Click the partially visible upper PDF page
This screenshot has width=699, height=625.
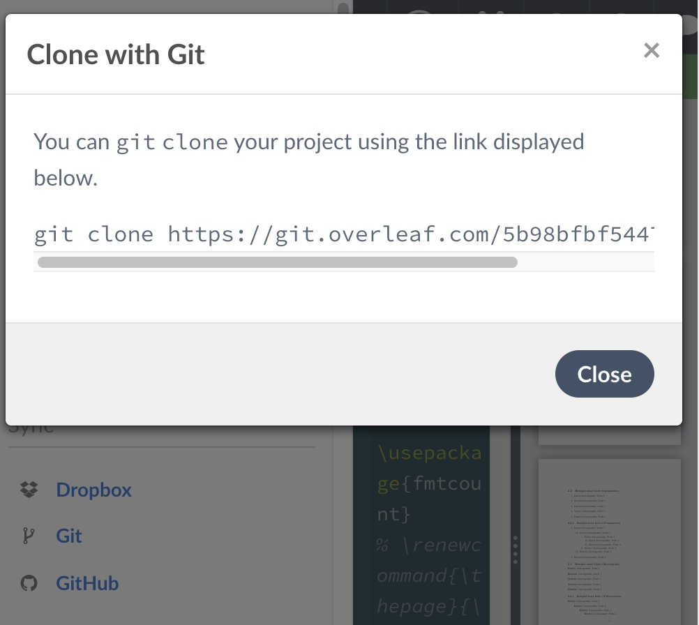tap(609, 436)
